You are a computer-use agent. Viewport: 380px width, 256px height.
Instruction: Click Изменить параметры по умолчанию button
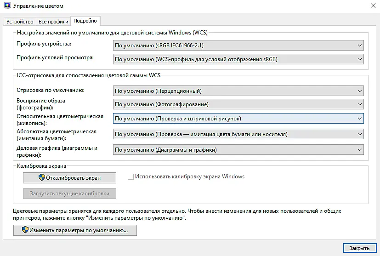click(x=75, y=230)
